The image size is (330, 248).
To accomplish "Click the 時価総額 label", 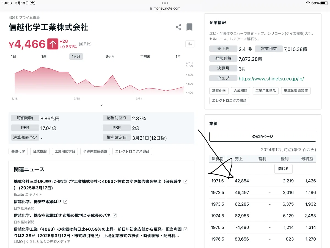I will pyautogui.click(x=25, y=118).
